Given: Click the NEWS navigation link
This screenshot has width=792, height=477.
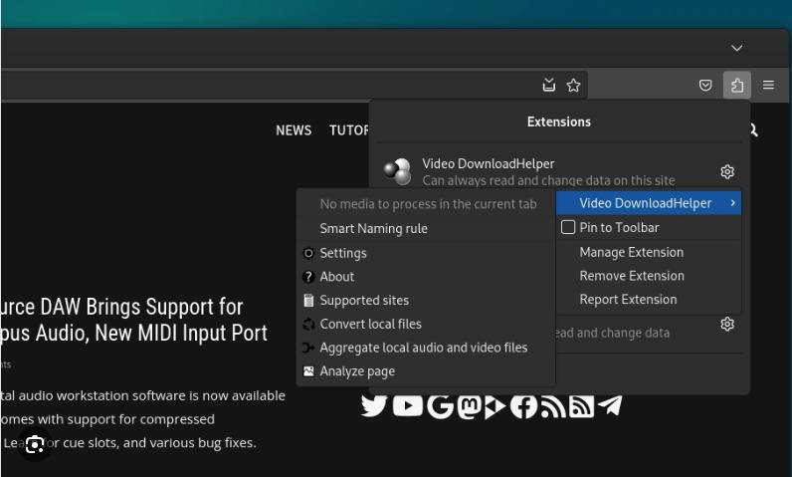Looking at the screenshot, I should pos(294,130).
